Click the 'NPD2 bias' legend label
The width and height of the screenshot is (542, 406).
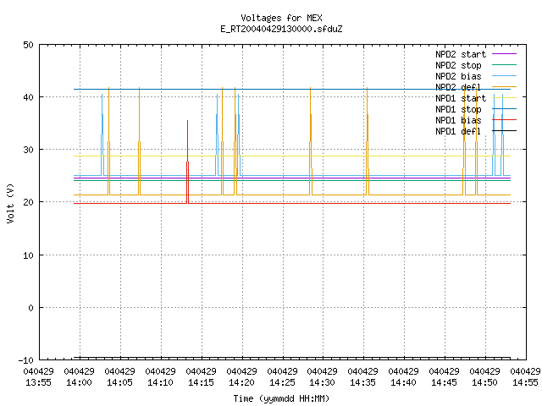point(458,76)
